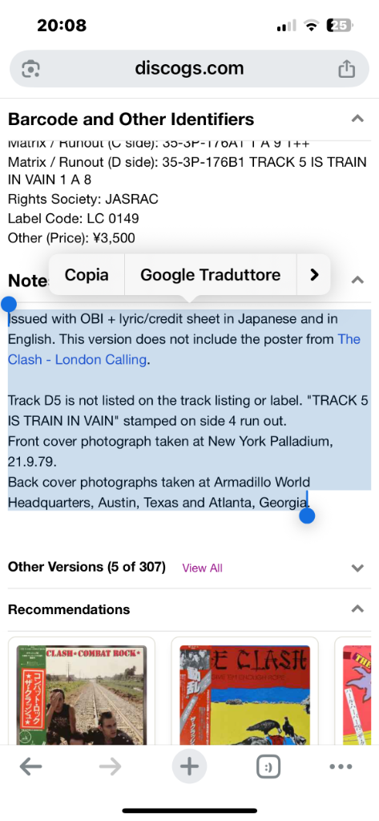Go back with the left arrow

pos(31,767)
